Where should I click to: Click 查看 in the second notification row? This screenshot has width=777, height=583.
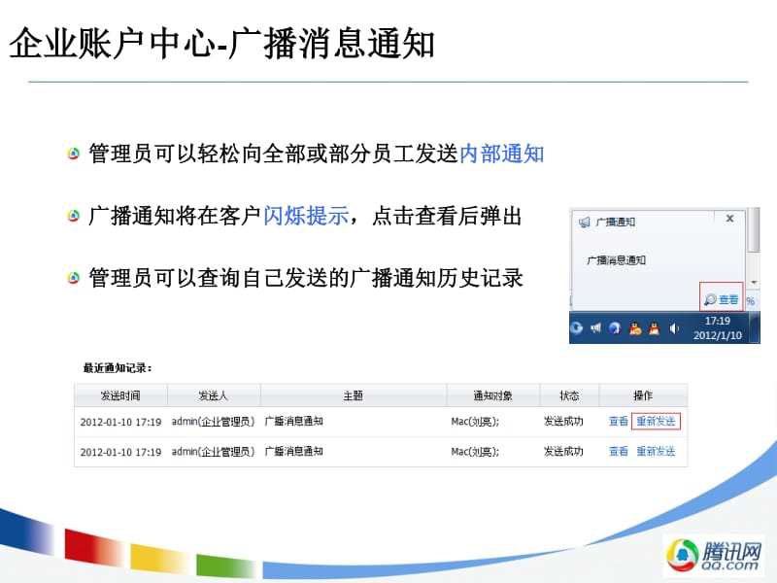pos(618,451)
